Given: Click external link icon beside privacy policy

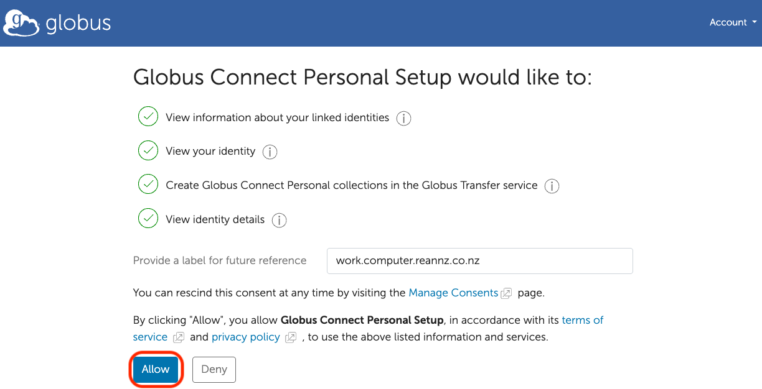Looking at the screenshot, I should tap(290, 337).
